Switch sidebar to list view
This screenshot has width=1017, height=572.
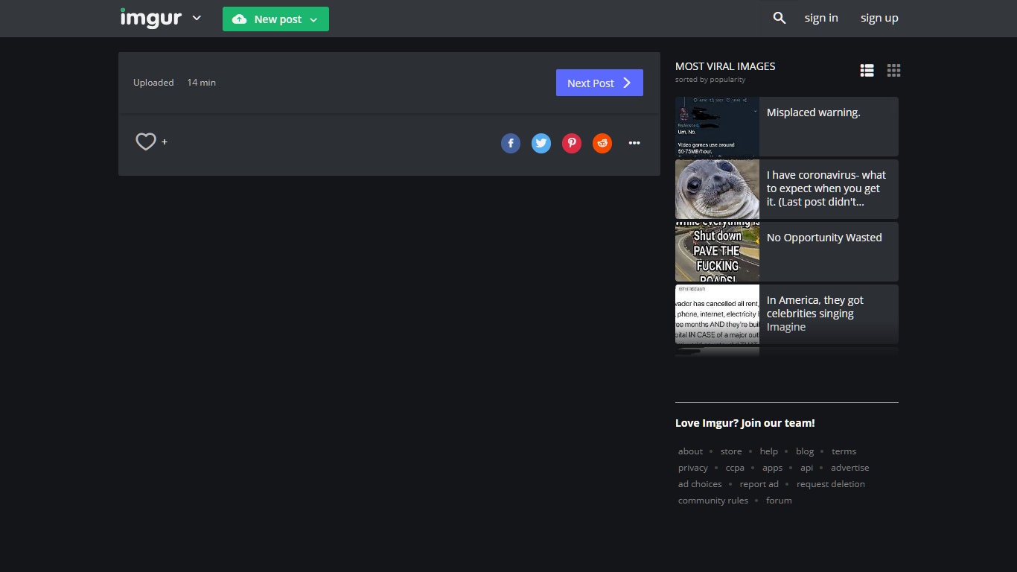pyautogui.click(x=867, y=71)
